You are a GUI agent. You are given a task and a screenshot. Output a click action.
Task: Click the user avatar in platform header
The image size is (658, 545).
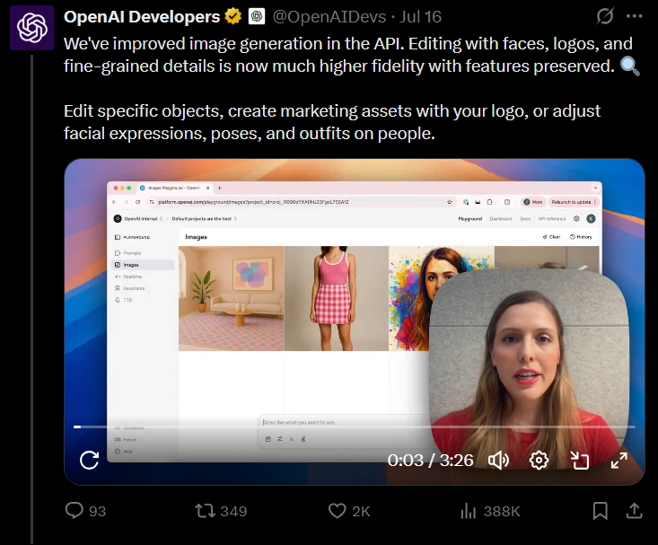point(591,219)
